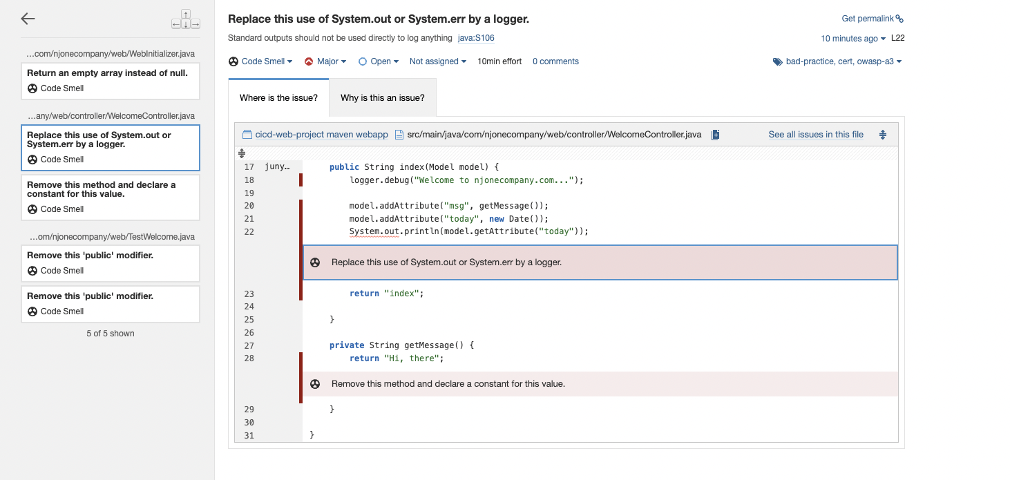Open the java:S106 rule link
Viewport: 1010px width, 480px height.
click(x=476, y=39)
